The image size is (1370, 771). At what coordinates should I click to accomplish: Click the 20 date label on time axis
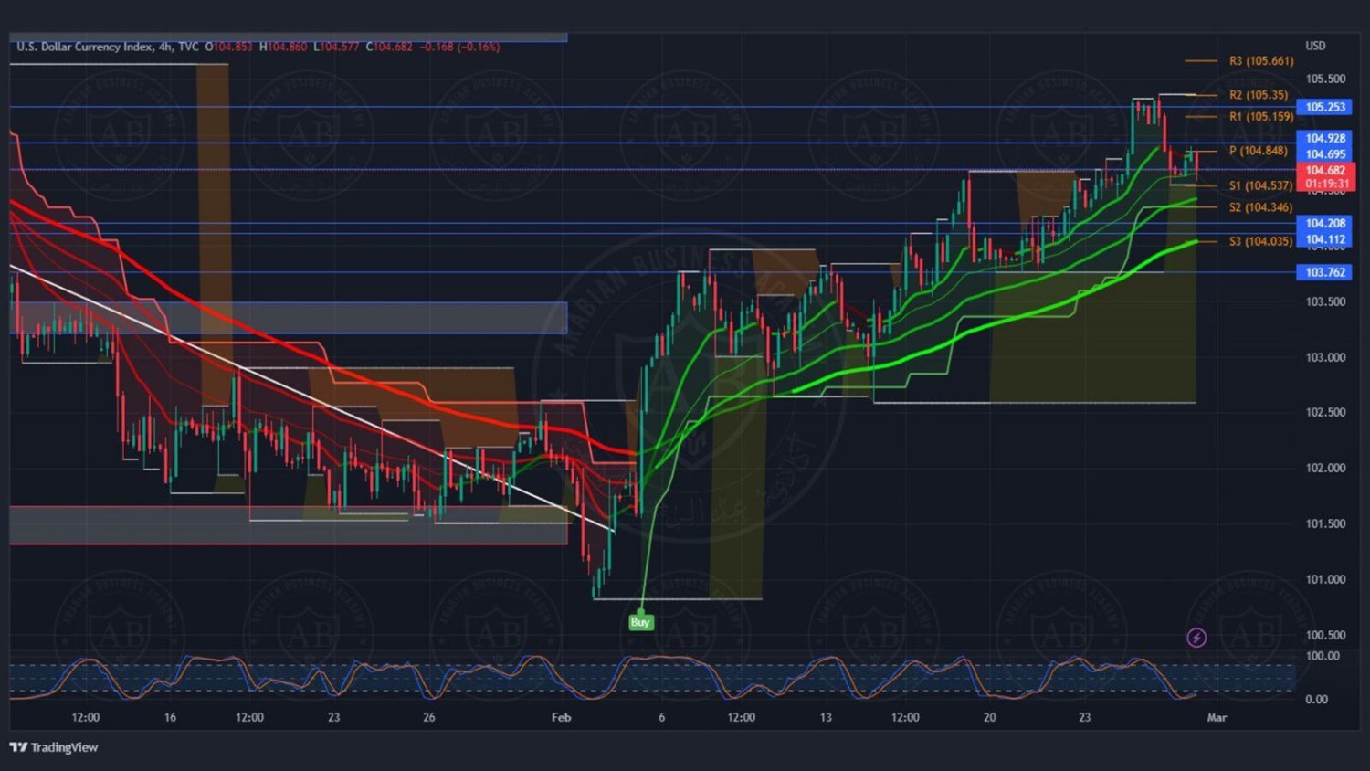point(989,718)
